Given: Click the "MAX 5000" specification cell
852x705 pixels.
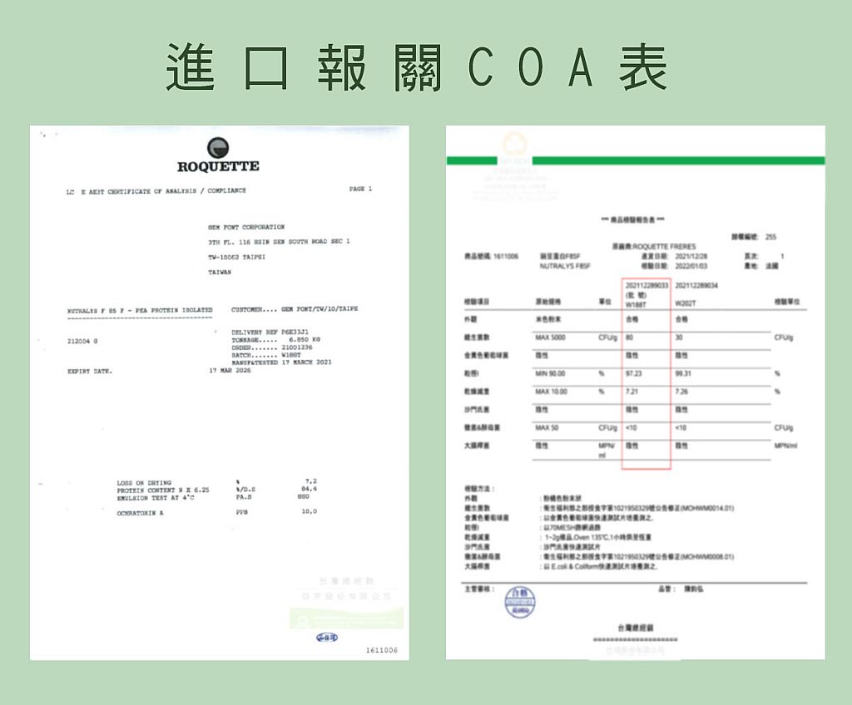Looking at the screenshot, I should click(x=551, y=338).
